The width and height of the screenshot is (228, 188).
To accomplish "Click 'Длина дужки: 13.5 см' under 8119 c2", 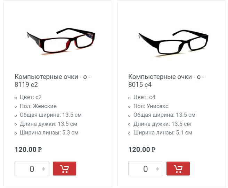I will pos(48,124).
